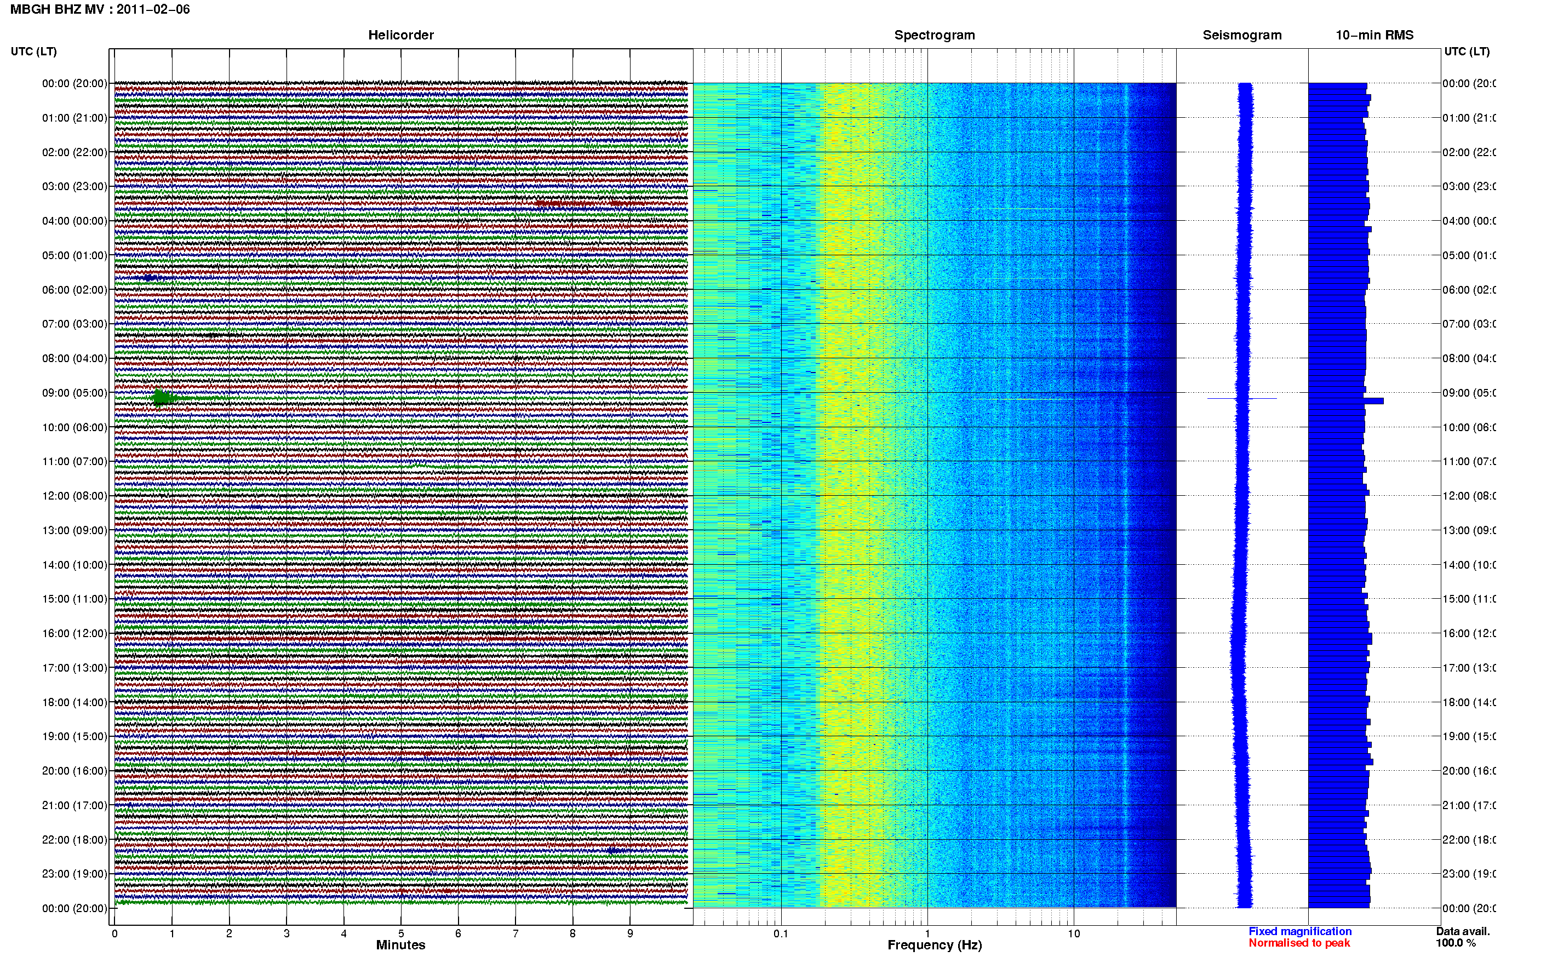Click the 10 frequency tick label
Screen dimensions: 1558x974
click(x=1074, y=933)
